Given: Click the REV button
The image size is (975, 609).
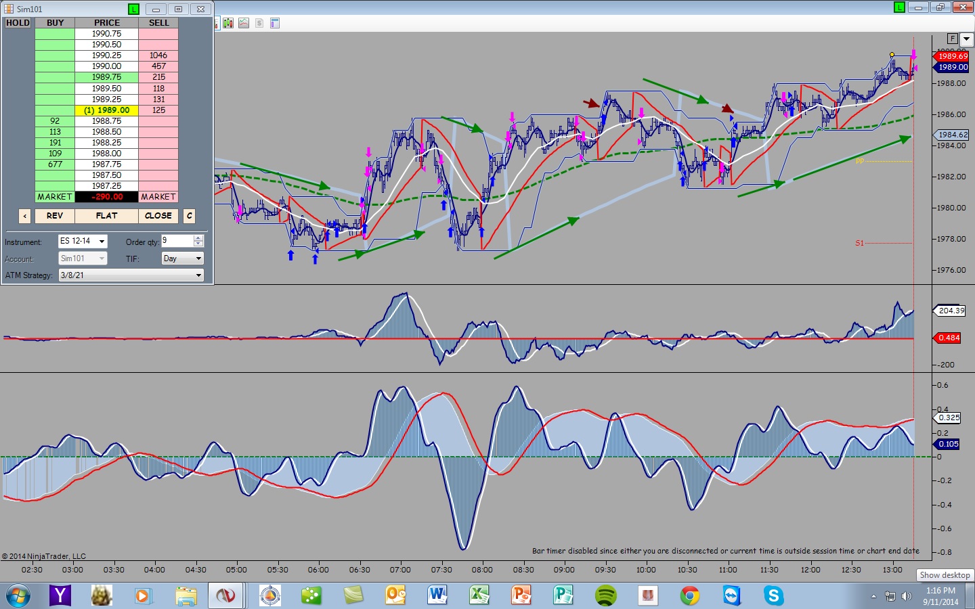Looking at the screenshot, I should coord(55,216).
